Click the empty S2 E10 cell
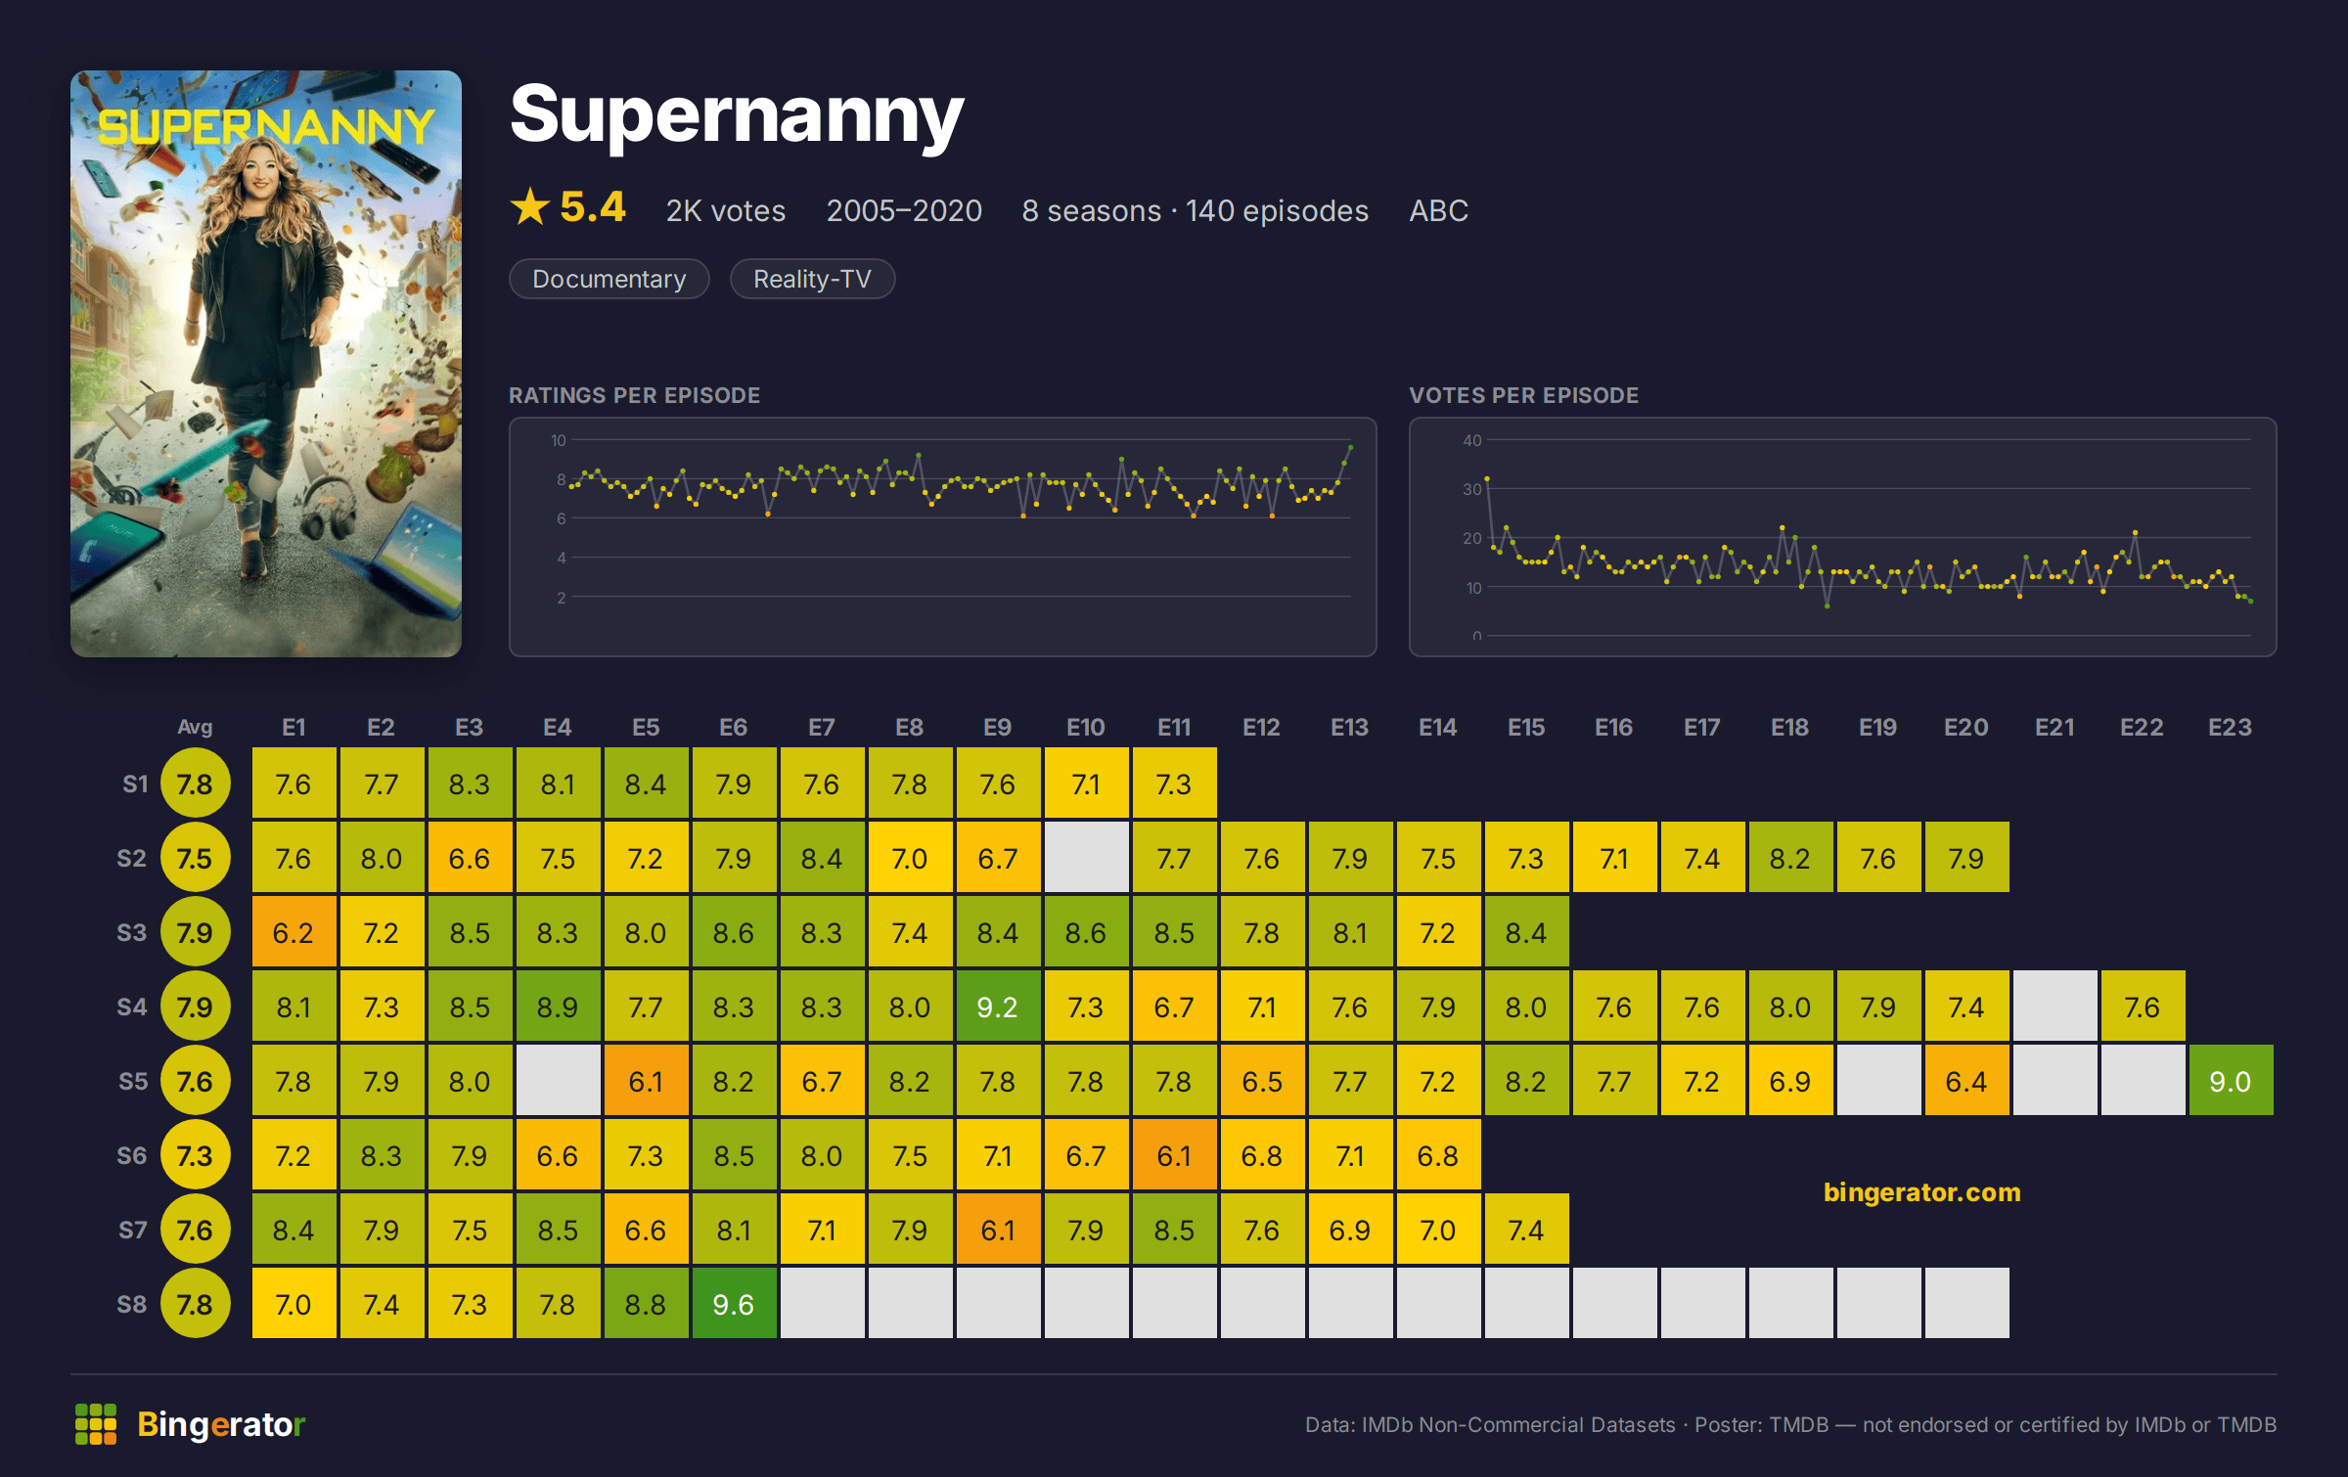2348x1477 pixels. (1086, 858)
